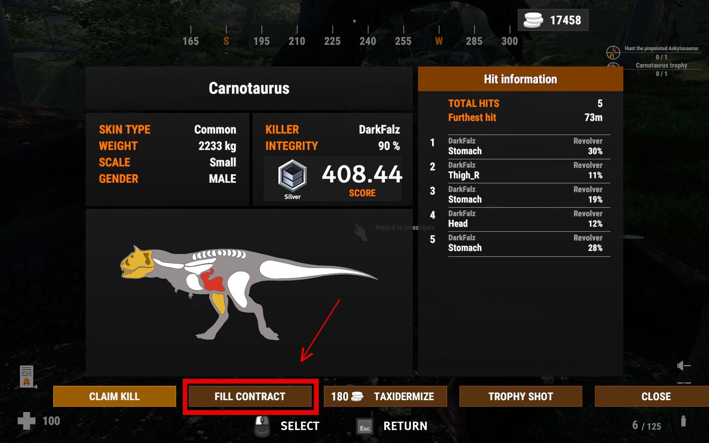Click the health cross icon
The image size is (709, 443).
coord(27,421)
